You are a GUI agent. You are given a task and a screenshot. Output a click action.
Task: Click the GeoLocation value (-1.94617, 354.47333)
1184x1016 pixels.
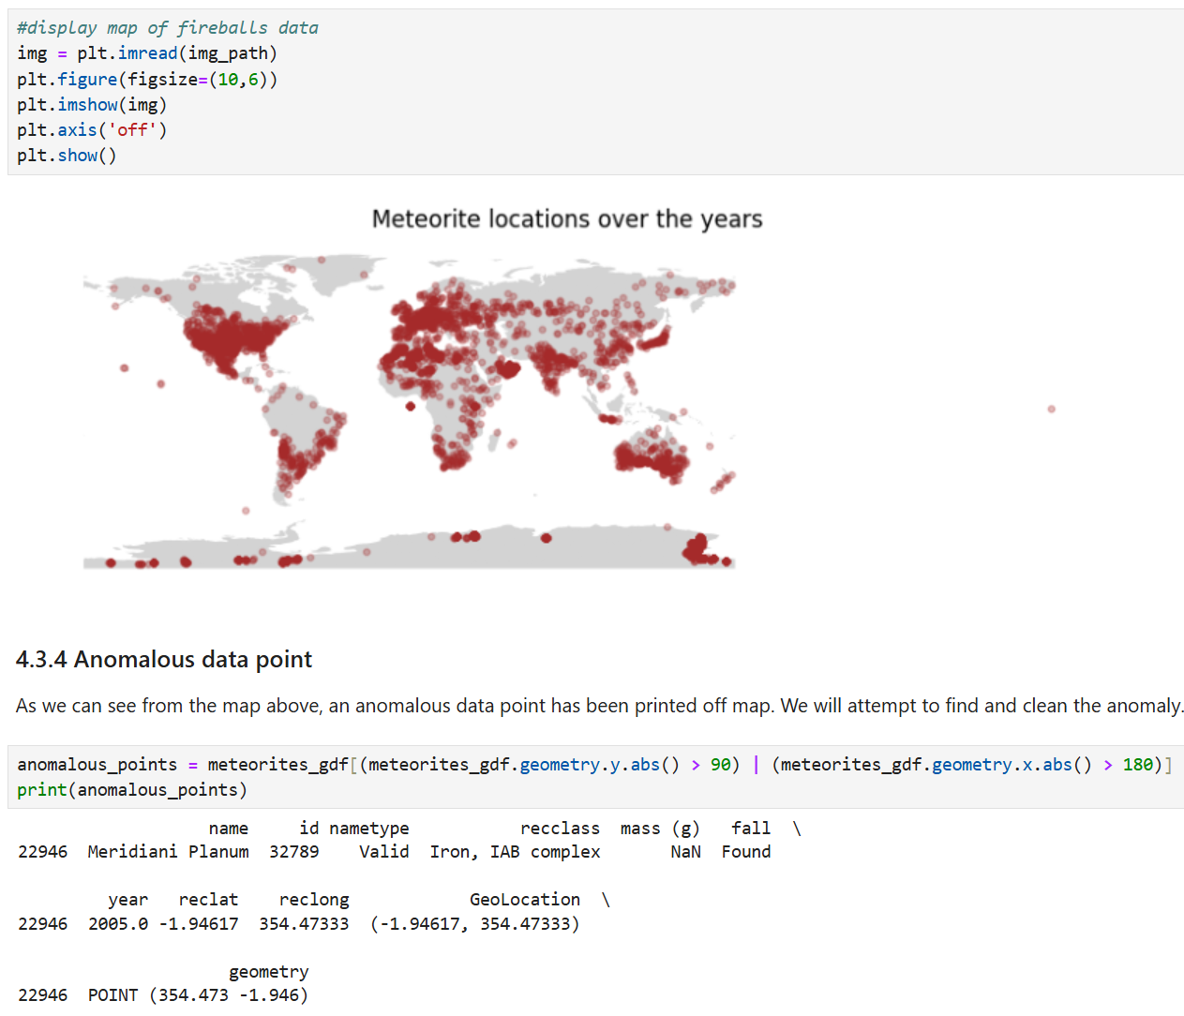point(475,924)
